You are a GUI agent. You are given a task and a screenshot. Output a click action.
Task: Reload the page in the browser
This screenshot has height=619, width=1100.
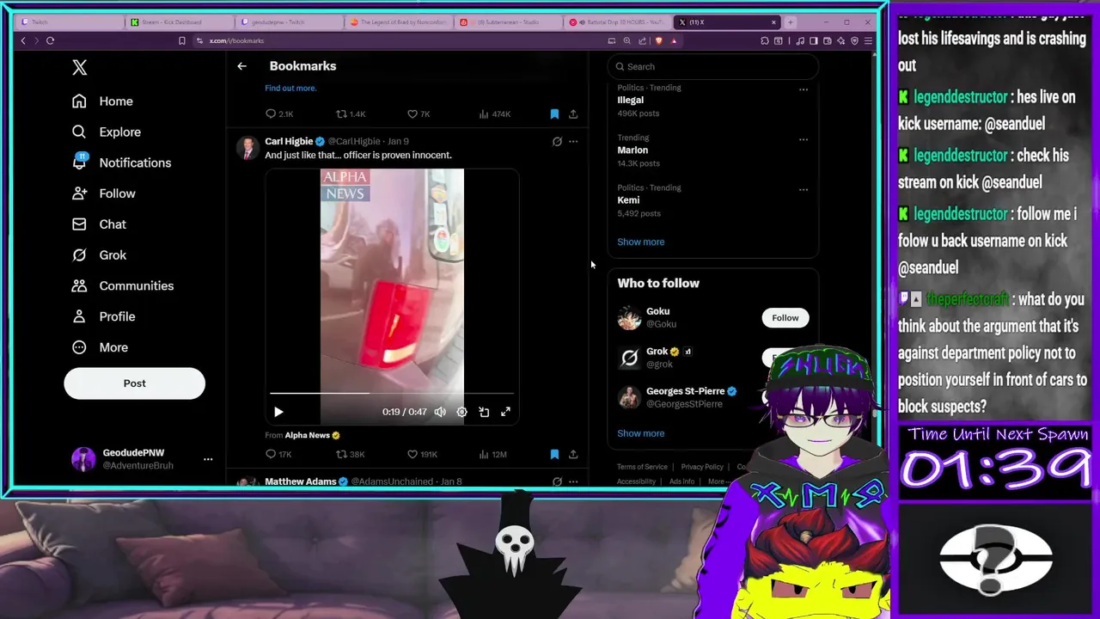click(50, 40)
